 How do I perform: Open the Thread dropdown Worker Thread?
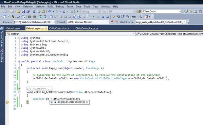click(88, 22)
